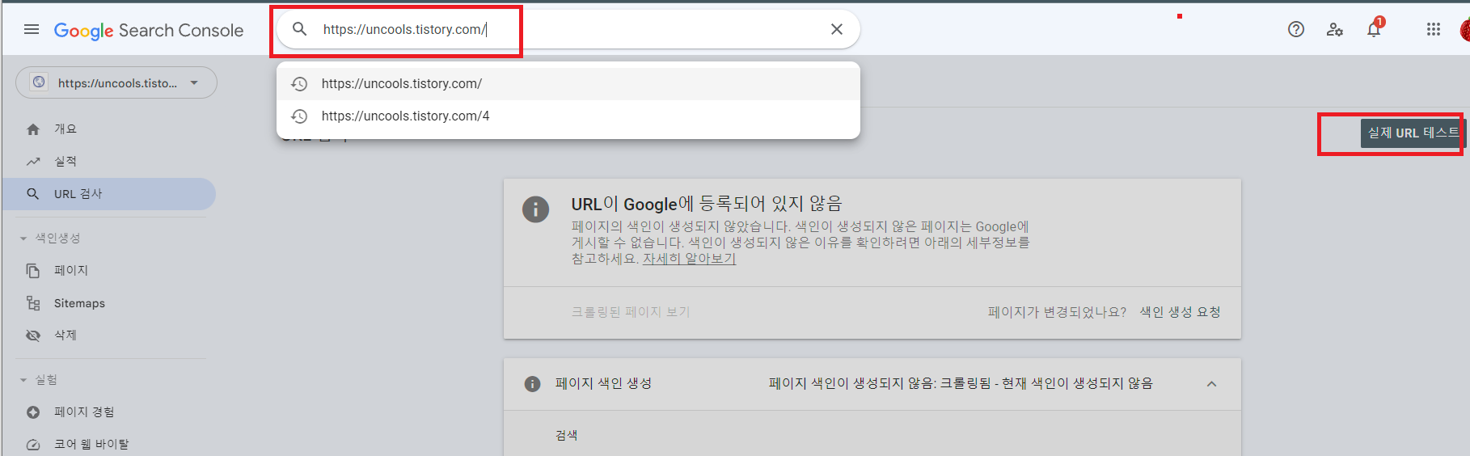Click the sitemap tree icon
Image resolution: width=1470 pixels, height=456 pixels.
[33, 303]
